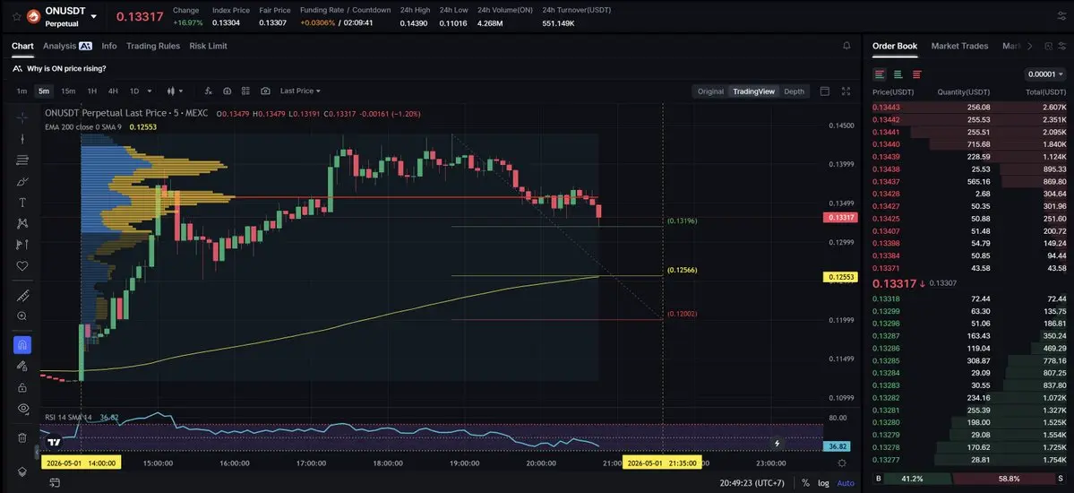Click the order book panel layout icon

tap(1048, 46)
